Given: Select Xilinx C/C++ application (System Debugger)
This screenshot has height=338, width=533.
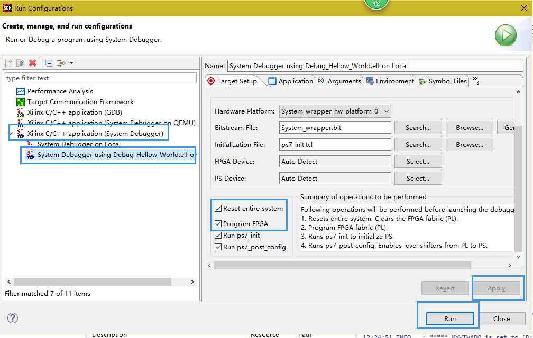Looking at the screenshot, I should coord(95,134).
